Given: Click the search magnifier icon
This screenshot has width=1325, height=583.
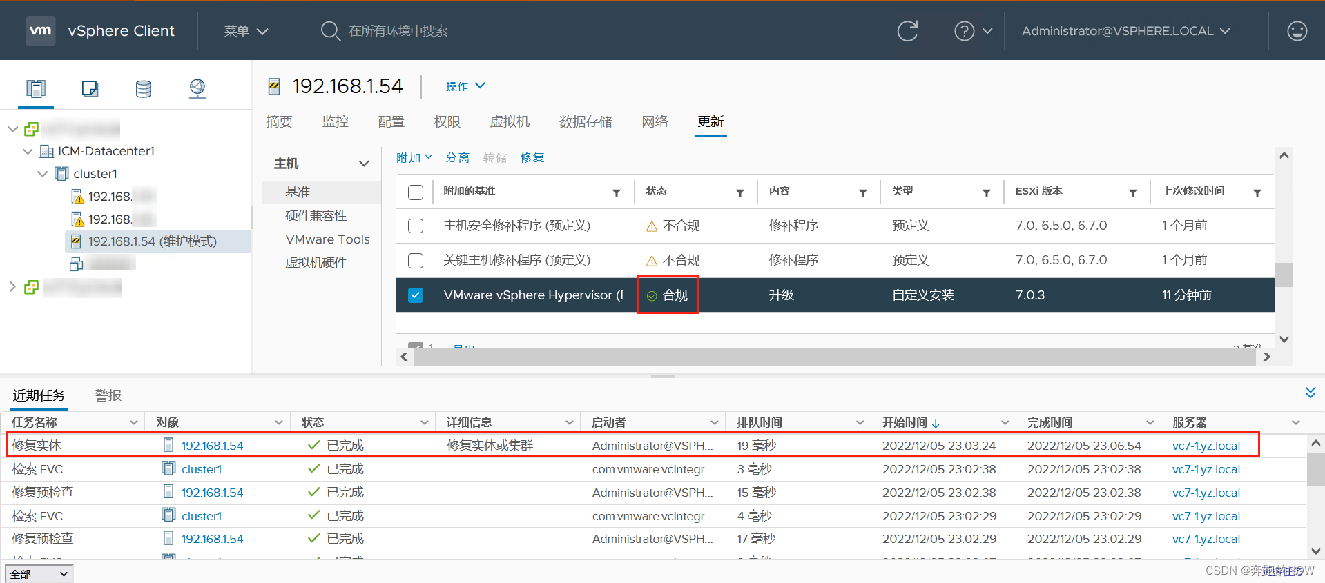Looking at the screenshot, I should point(330,31).
